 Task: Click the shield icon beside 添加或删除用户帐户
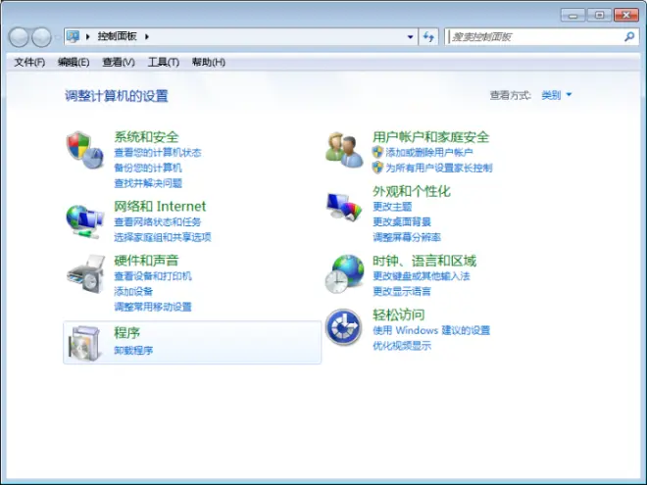377,152
